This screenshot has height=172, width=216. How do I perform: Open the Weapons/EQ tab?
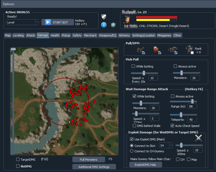(108, 35)
